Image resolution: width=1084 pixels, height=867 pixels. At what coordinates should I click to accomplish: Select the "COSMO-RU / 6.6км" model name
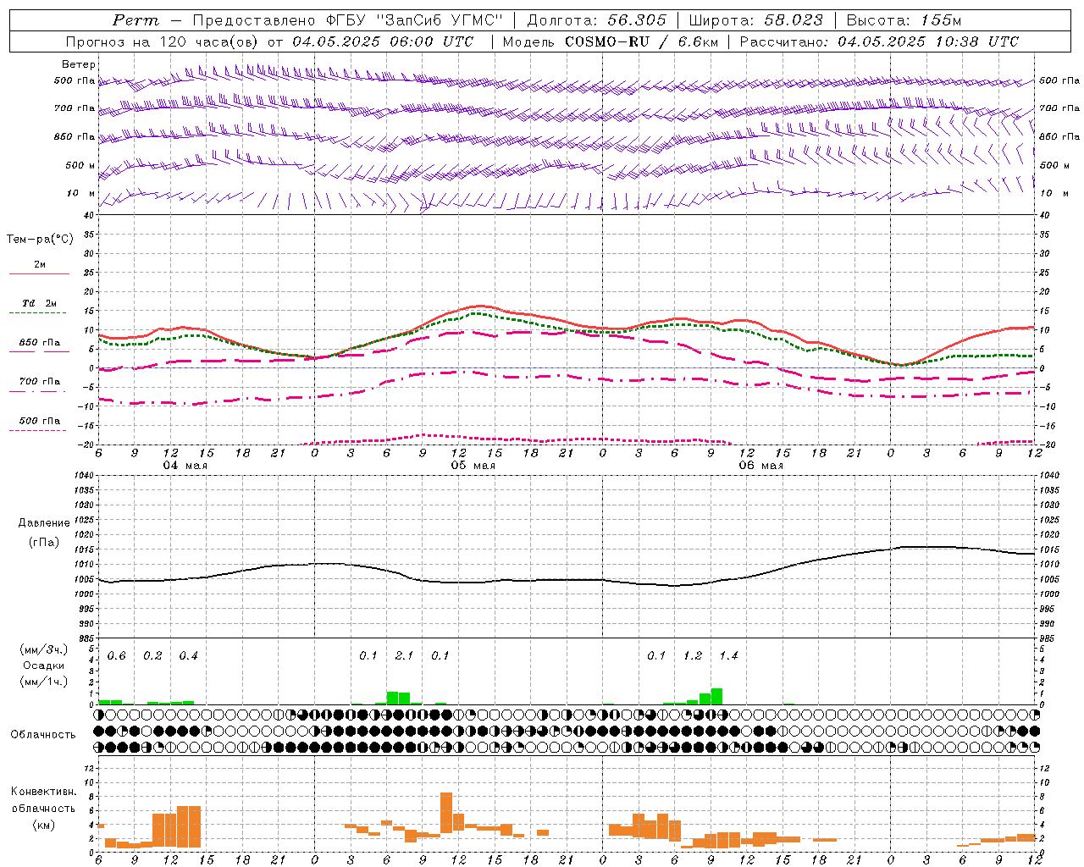click(641, 41)
